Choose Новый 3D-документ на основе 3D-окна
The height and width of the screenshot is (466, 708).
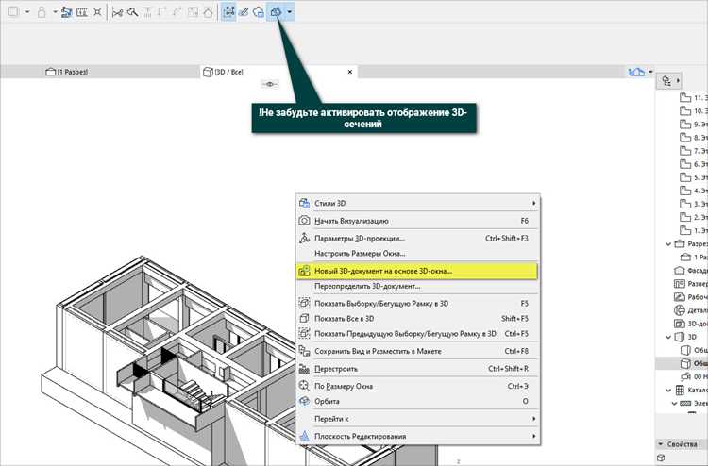tap(417, 271)
